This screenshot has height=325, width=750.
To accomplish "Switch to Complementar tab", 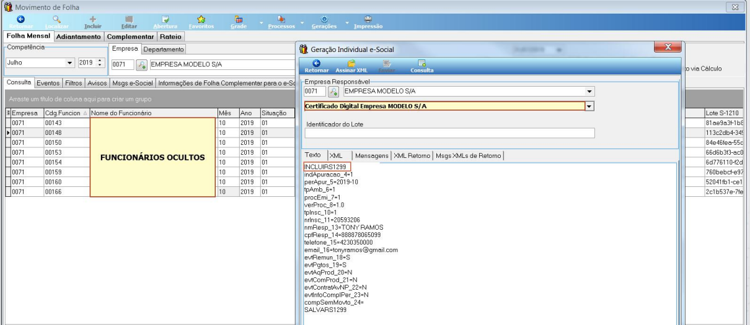I will coord(130,37).
